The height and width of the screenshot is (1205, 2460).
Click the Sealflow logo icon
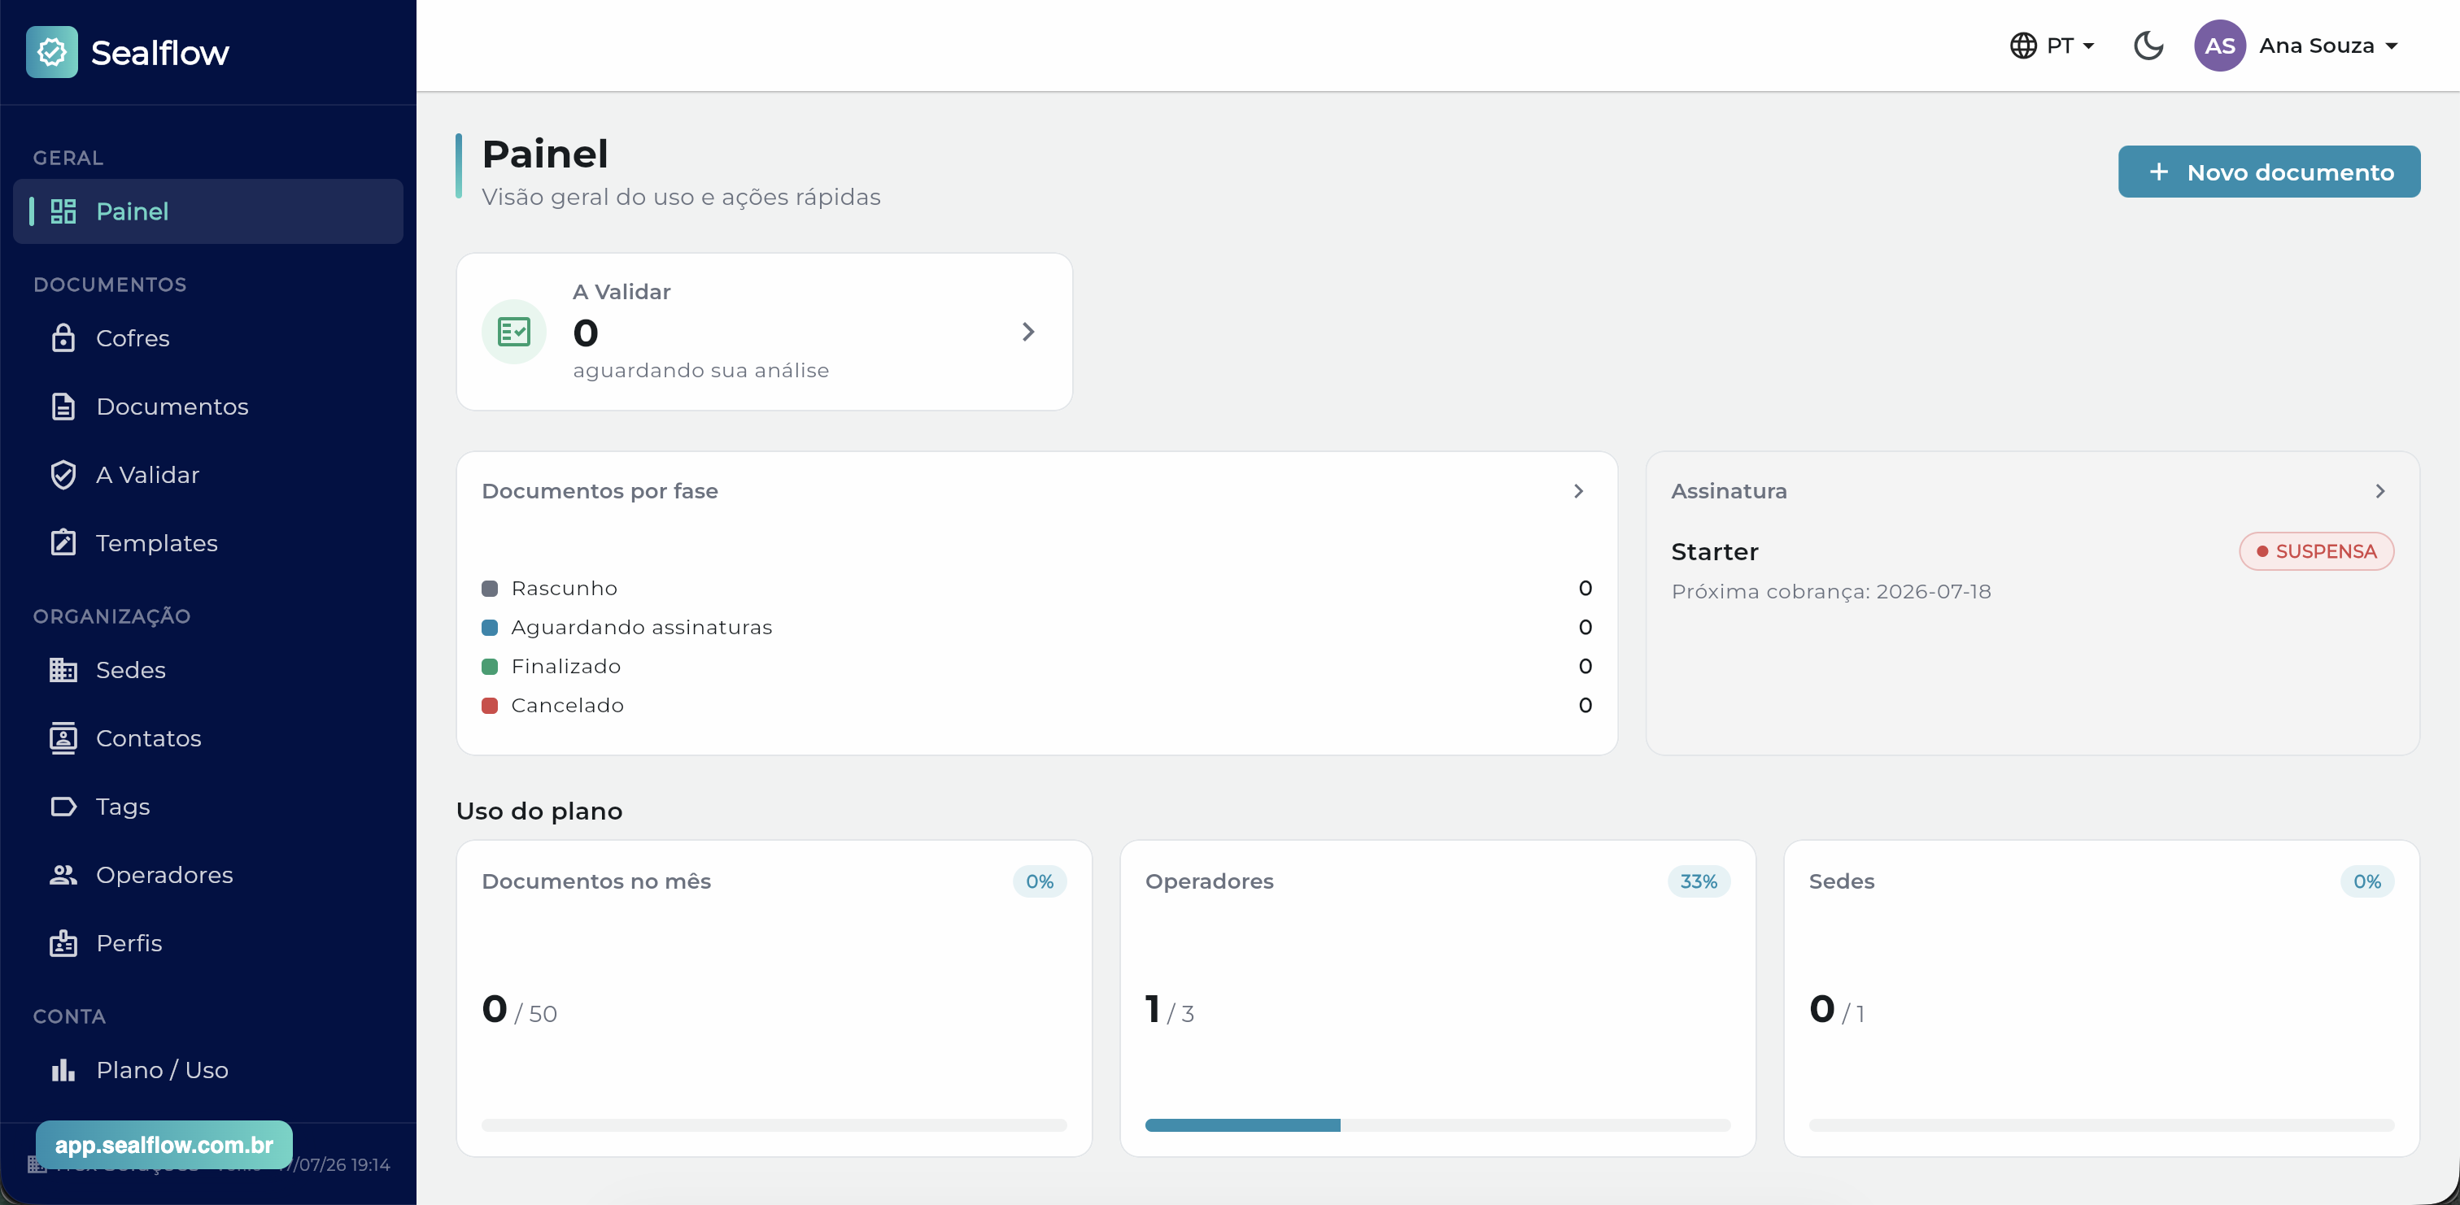click(x=51, y=51)
